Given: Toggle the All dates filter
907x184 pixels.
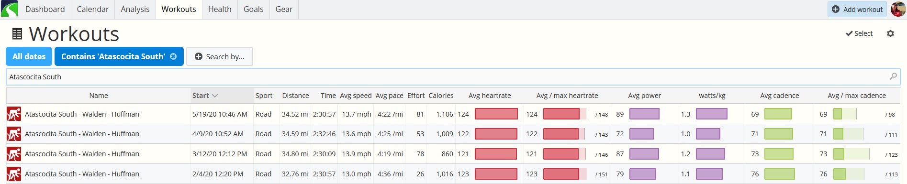Looking at the screenshot, I should click(29, 56).
